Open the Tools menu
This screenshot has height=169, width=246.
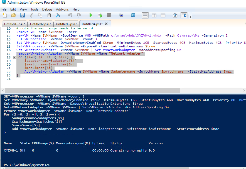pyautogui.click(x=34, y=9)
